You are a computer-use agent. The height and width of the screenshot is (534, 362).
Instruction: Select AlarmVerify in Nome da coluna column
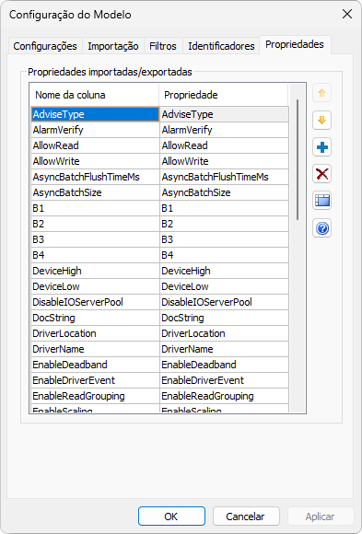[x=95, y=130]
